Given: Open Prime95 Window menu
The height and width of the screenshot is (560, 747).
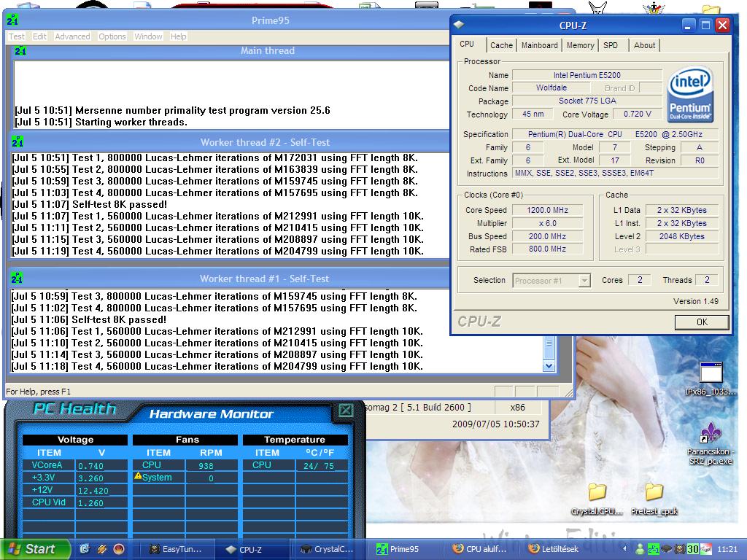Looking at the screenshot, I should point(148,36).
